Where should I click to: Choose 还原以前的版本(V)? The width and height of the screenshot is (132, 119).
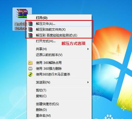pyautogui.click(x=59, y=55)
